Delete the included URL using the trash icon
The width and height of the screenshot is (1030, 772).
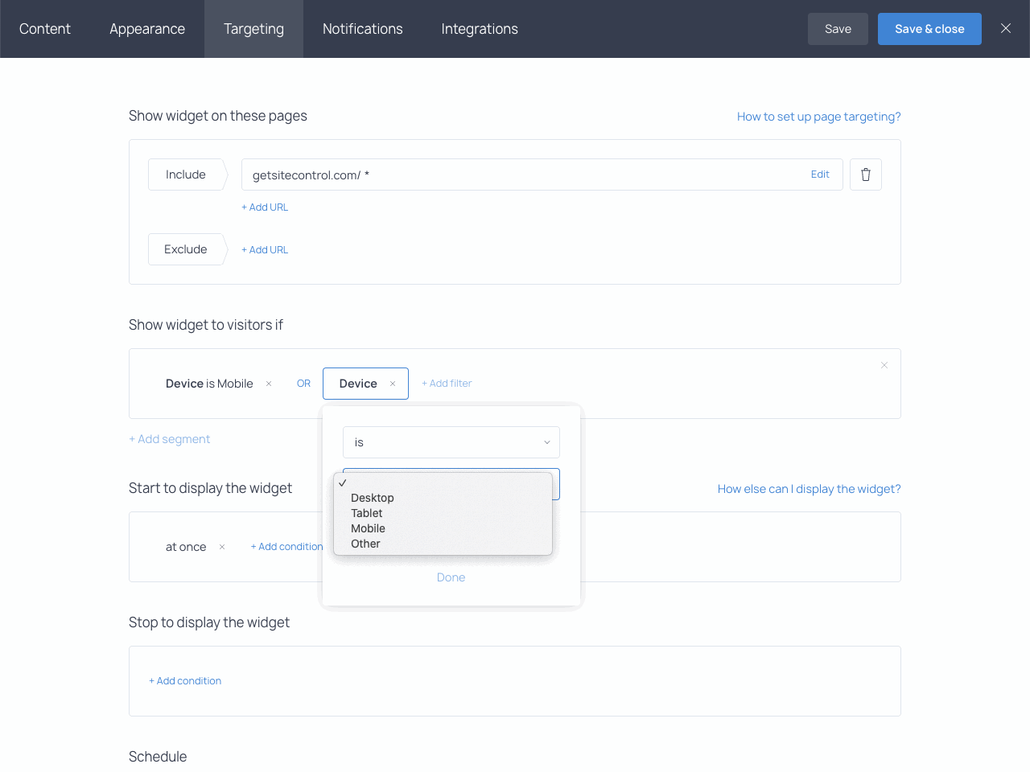865,174
